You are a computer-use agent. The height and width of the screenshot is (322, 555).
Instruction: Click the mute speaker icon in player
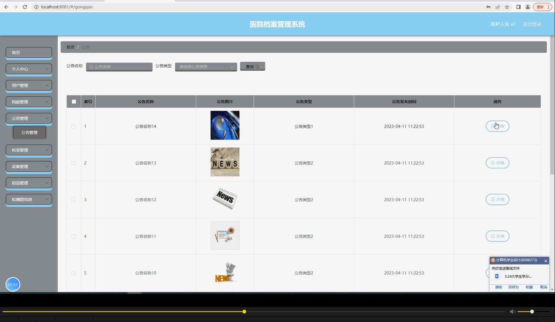(512, 311)
